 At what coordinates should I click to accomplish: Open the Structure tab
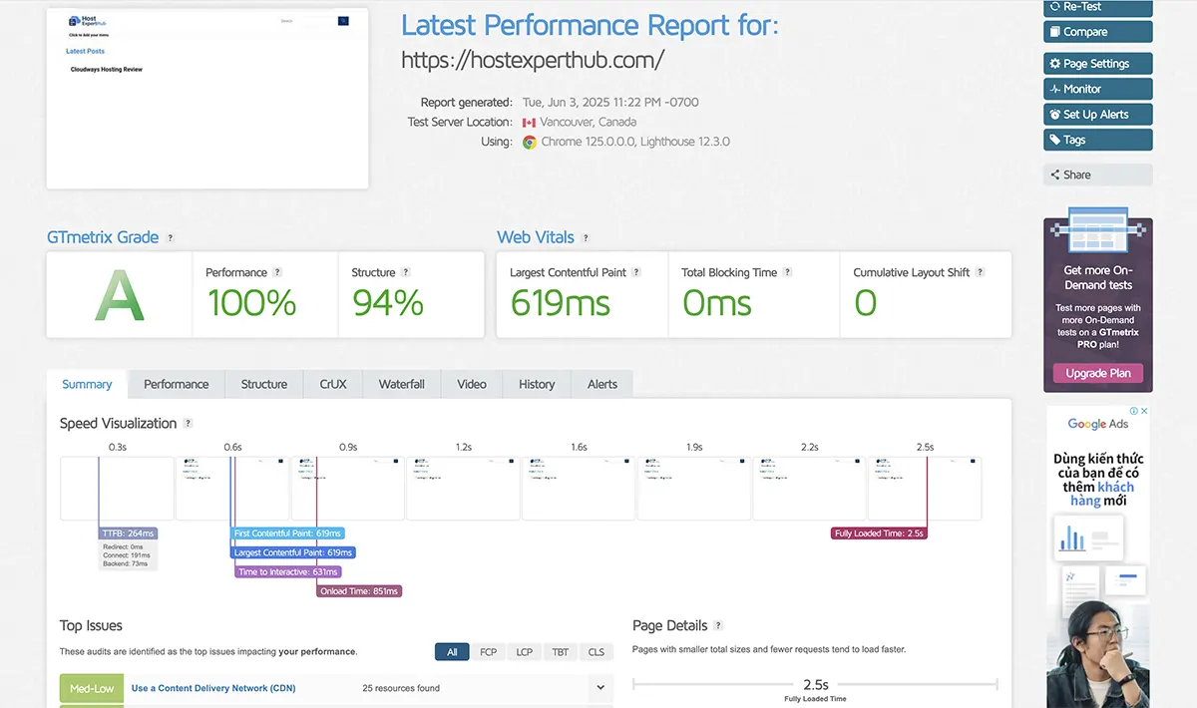(264, 384)
